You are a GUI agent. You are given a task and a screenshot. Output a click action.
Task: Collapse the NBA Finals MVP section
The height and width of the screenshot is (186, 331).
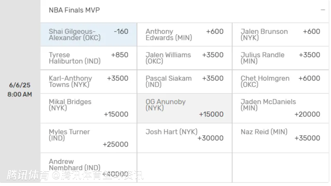click(323, 10)
